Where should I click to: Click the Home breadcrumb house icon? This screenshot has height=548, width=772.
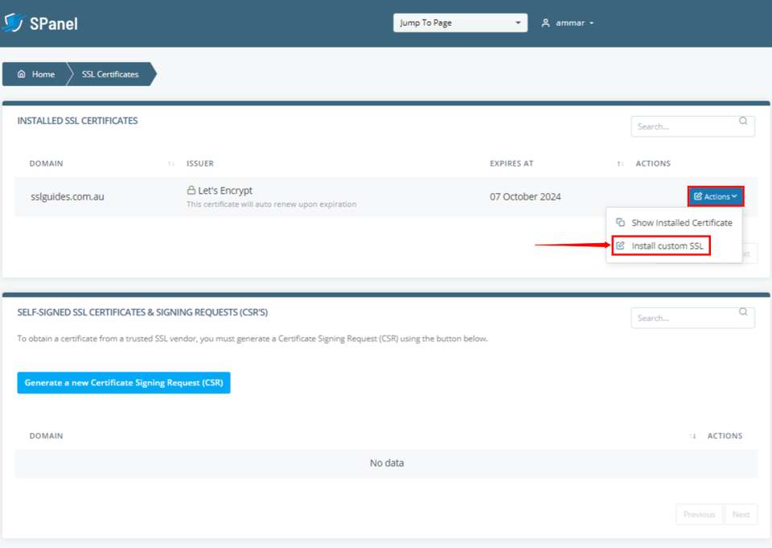[22, 74]
